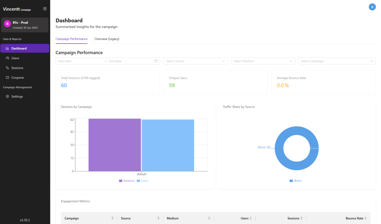Screen dimensions: 381x224
Task: Click the Users sidebar icon
Action: pos(7,58)
